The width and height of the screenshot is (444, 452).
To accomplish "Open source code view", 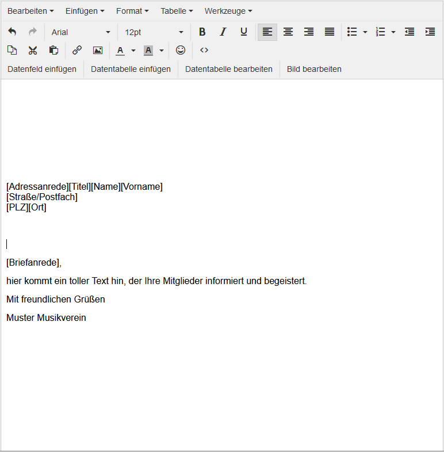I will 204,50.
